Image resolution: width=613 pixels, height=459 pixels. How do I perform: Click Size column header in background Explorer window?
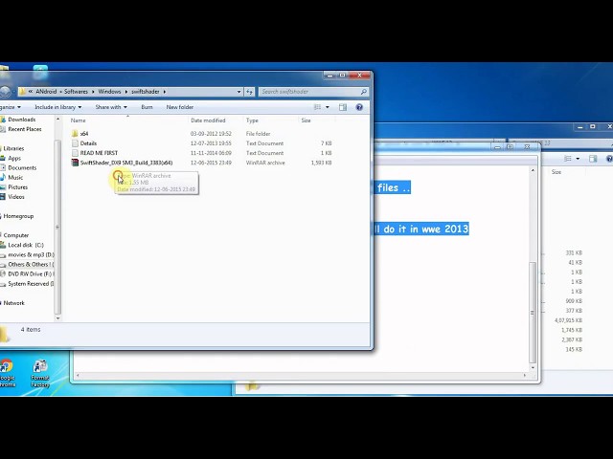click(x=556, y=172)
